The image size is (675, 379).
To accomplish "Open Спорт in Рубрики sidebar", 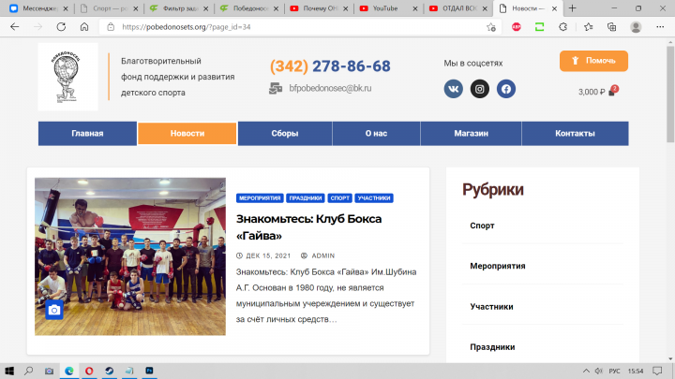I will click(482, 226).
